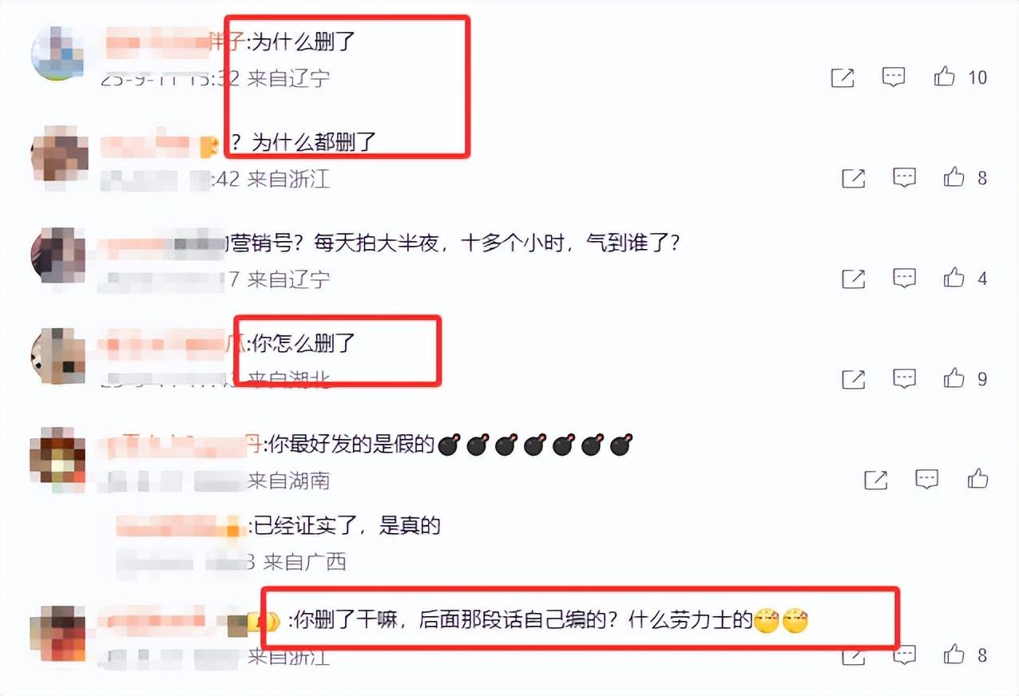Like the 劳力士 comment with 8 likes
The height and width of the screenshot is (696, 1019).
[x=954, y=654]
